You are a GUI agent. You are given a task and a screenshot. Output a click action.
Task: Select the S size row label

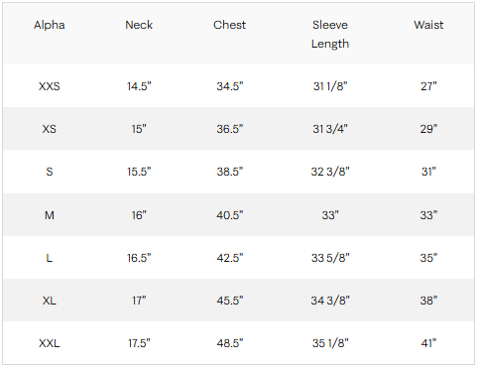coord(50,172)
